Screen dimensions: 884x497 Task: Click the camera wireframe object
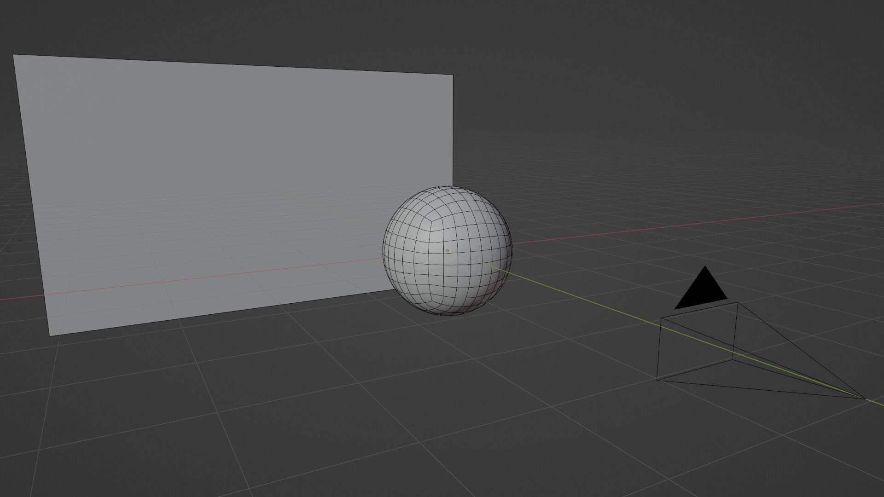coord(761,351)
